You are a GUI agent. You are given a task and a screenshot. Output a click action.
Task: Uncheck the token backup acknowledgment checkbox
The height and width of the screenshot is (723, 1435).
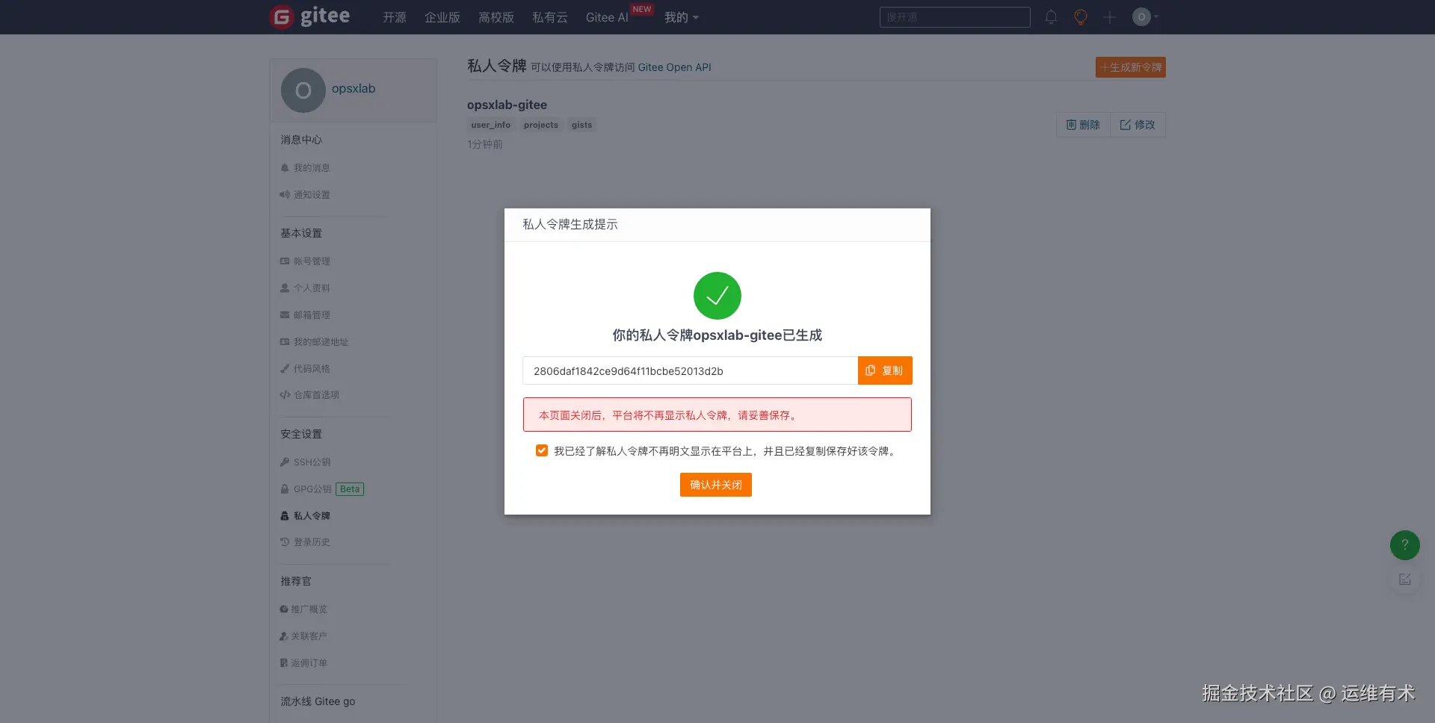point(541,450)
